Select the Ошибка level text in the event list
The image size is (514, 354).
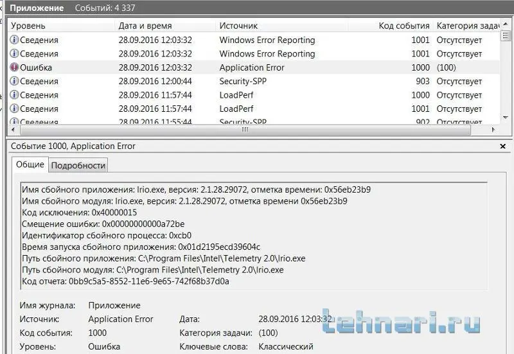click(36, 67)
